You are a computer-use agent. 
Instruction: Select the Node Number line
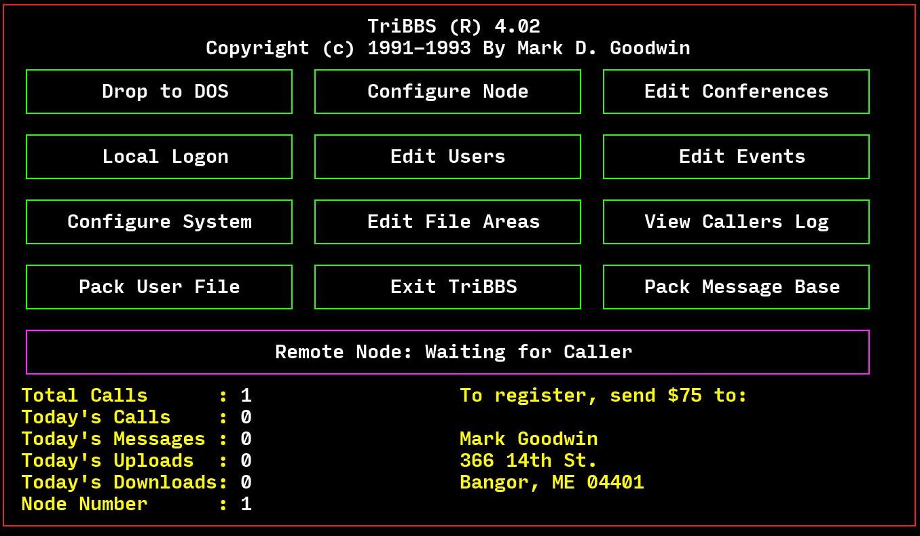pos(136,504)
